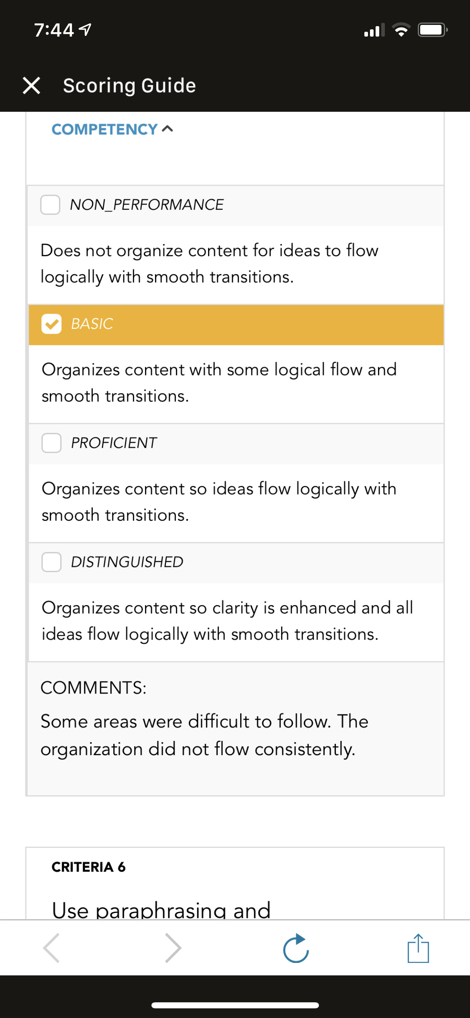This screenshot has height=1018, width=470.
Task: Tap the COMMENTS text area
Action: point(235,729)
